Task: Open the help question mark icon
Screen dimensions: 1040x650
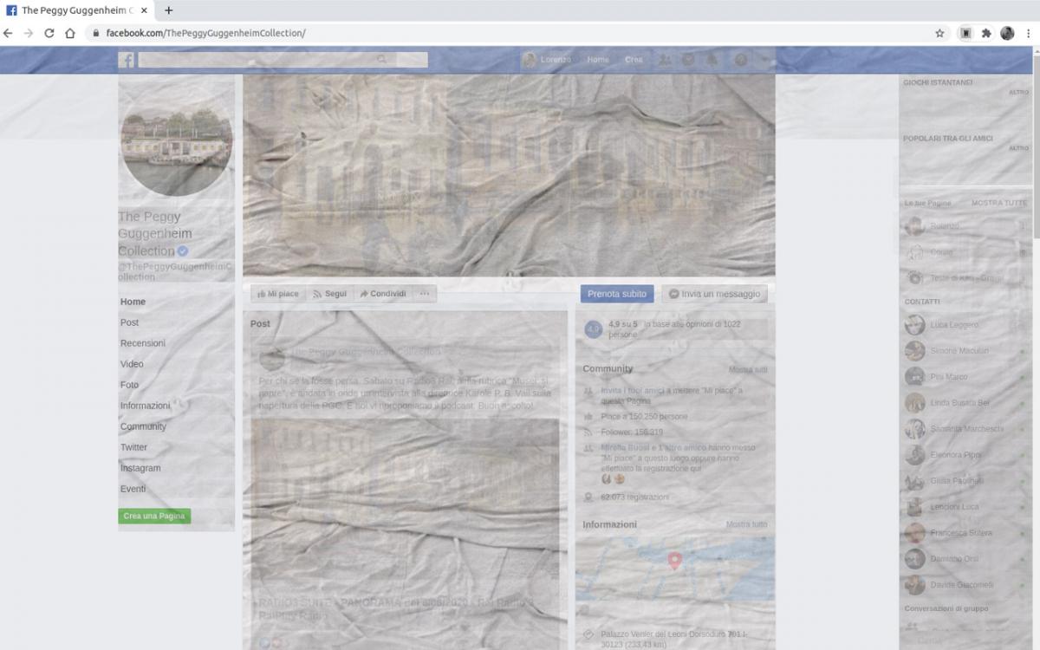Action: point(741,60)
